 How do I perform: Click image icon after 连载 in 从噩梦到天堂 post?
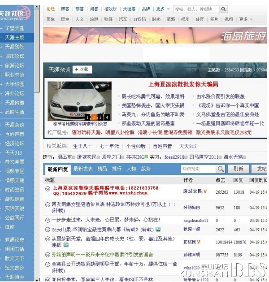coord(66,245)
